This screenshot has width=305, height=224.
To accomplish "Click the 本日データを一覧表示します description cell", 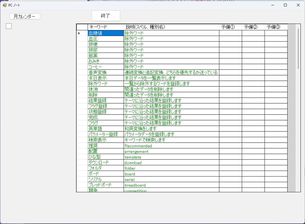I will 171,78.
